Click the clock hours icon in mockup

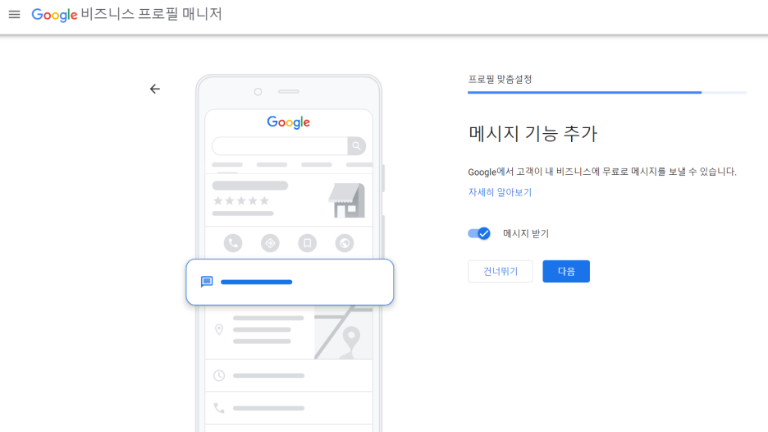[219, 375]
